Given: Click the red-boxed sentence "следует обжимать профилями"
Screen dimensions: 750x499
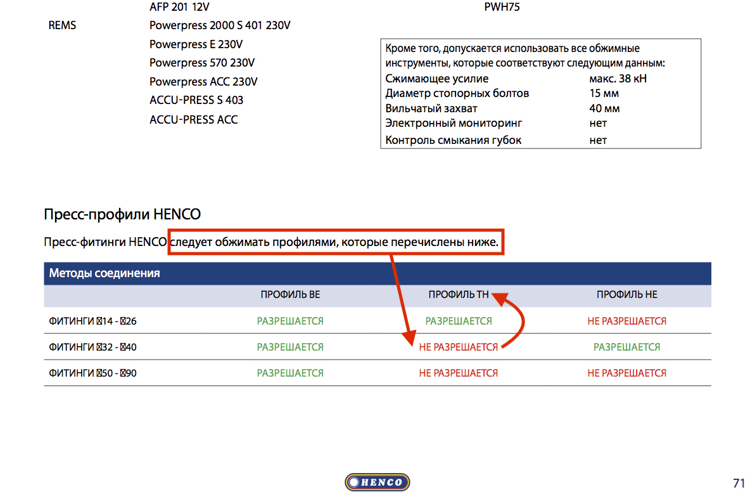Looking at the screenshot, I should [336, 242].
